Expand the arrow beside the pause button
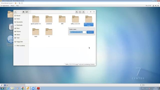Screen dimensions: 160x90 pos(17,3)
